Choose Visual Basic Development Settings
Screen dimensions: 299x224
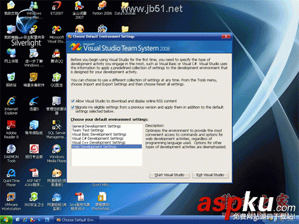pyautogui.click(x=106, y=134)
